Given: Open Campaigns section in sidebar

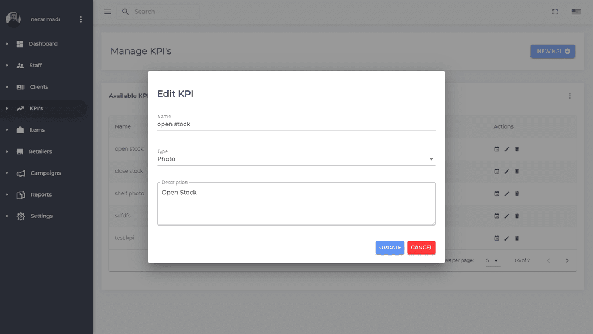Looking at the screenshot, I should click(46, 173).
